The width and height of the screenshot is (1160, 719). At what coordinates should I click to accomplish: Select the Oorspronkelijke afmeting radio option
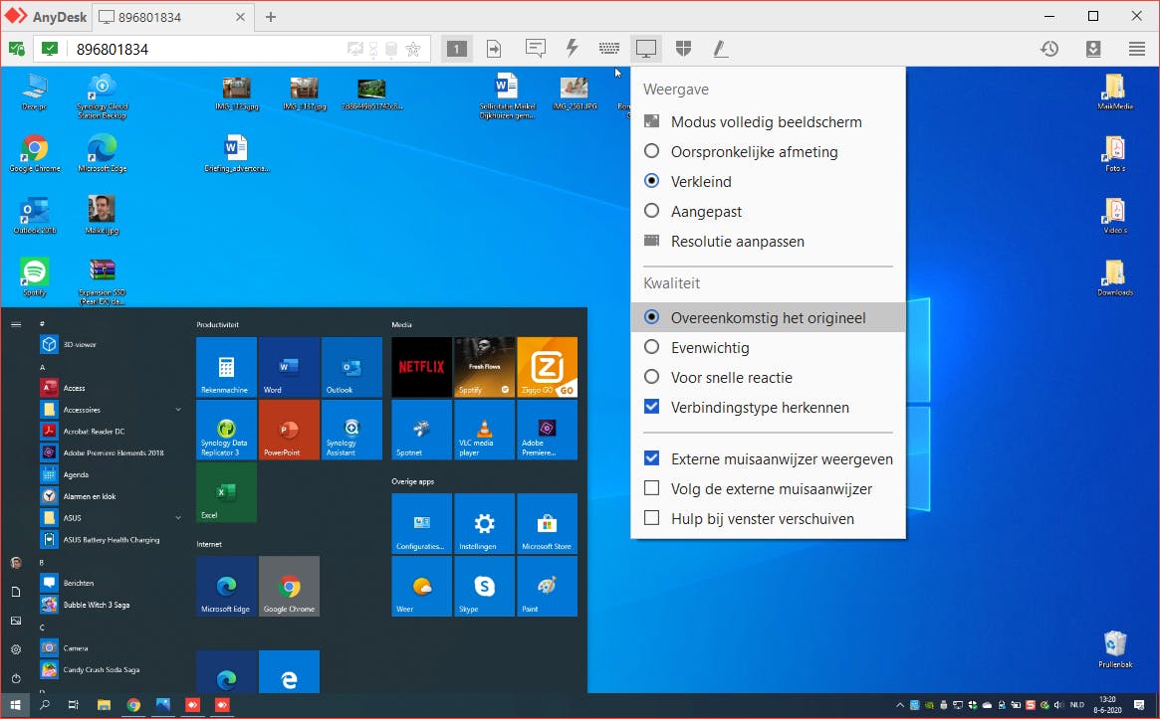point(754,152)
